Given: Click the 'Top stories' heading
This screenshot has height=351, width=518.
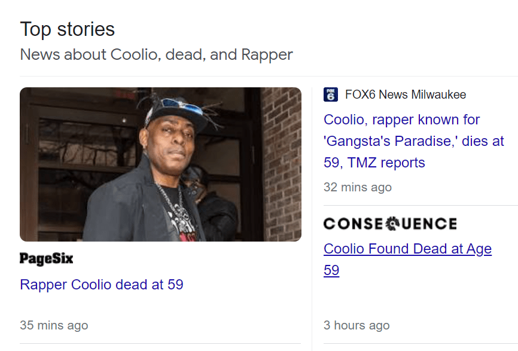Looking at the screenshot, I should [x=68, y=29].
